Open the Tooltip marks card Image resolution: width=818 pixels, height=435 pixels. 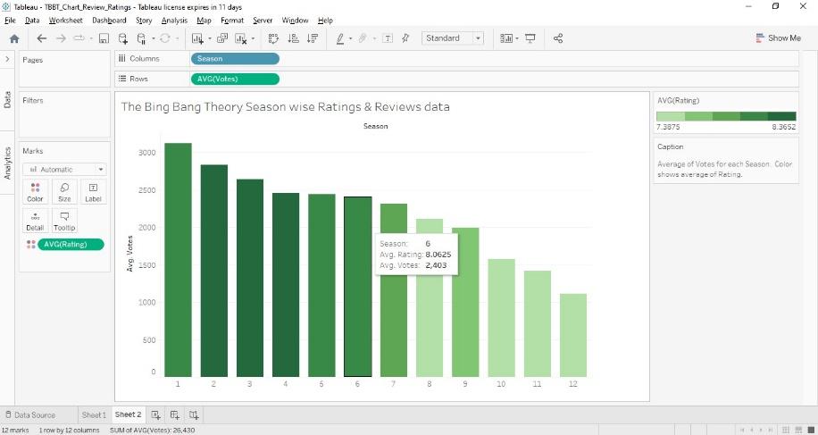(64, 221)
